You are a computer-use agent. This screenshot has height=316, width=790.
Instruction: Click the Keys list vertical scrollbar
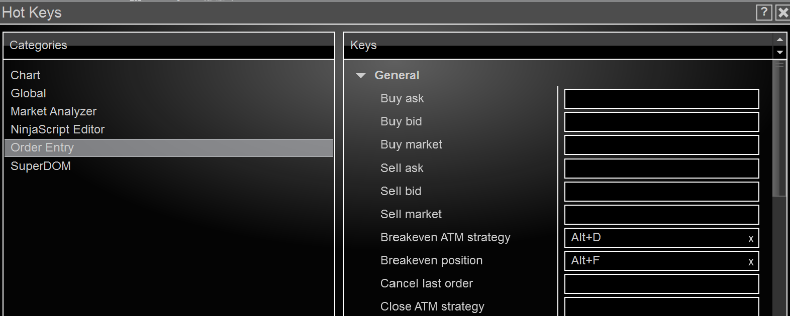point(779,130)
